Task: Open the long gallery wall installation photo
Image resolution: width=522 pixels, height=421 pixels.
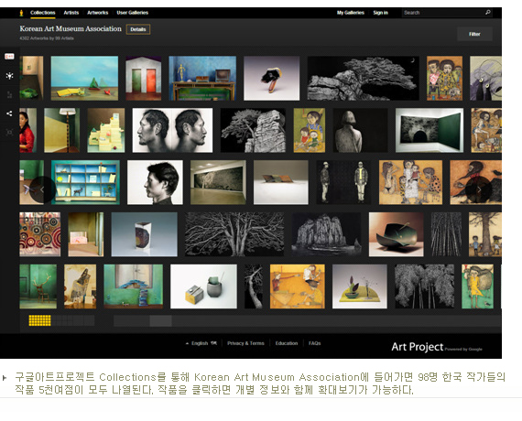Action: [x=218, y=182]
